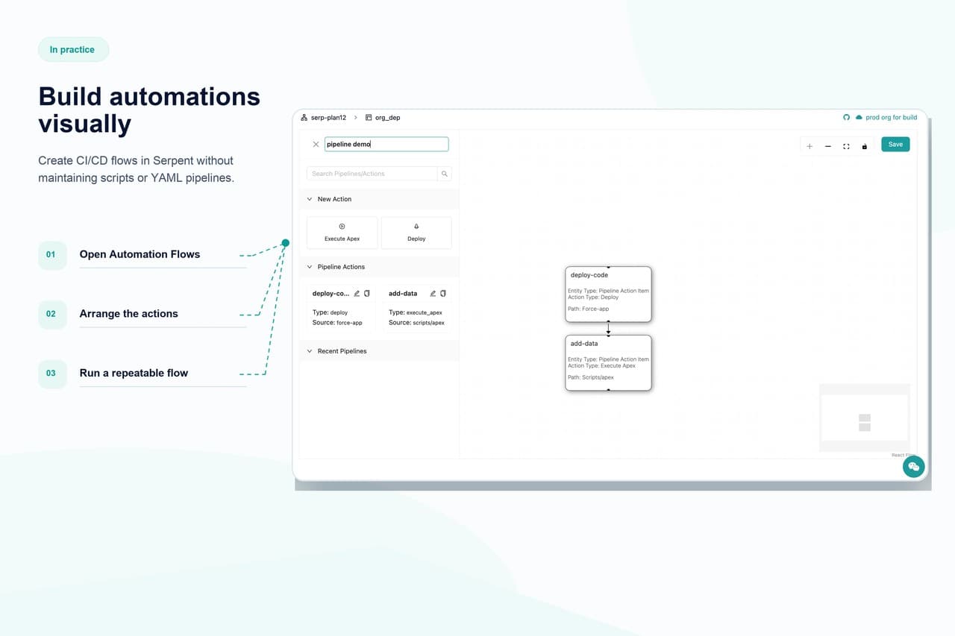Copy the add-data pipeline action
Image resolution: width=955 pixels, height=636 pixels.
(443, 294)
